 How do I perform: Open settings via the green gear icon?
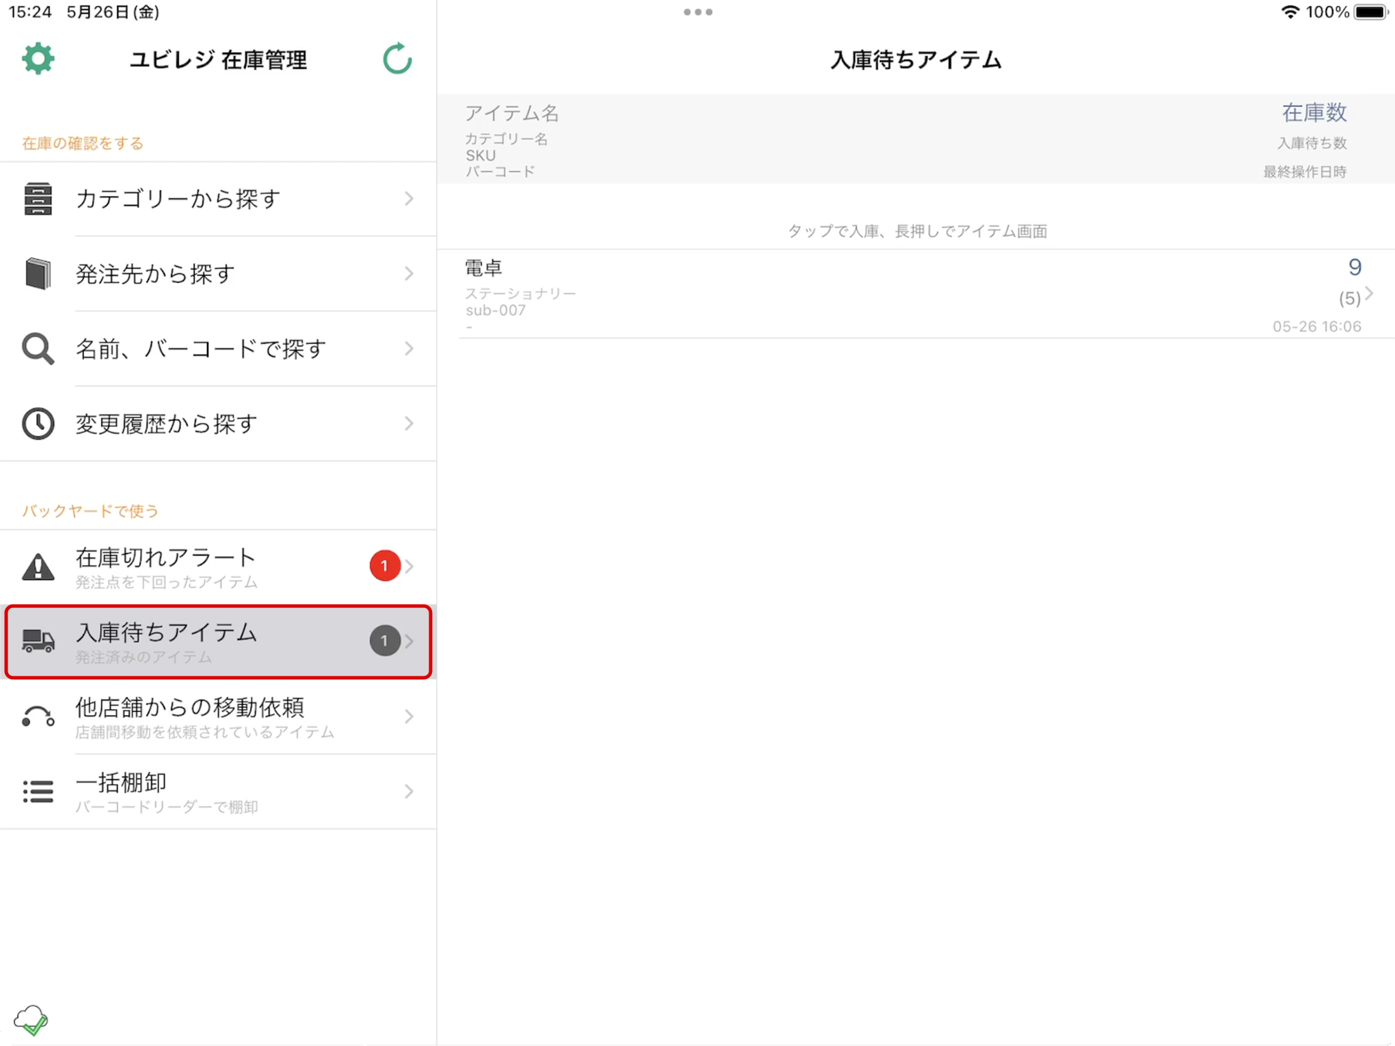[38, 59]
